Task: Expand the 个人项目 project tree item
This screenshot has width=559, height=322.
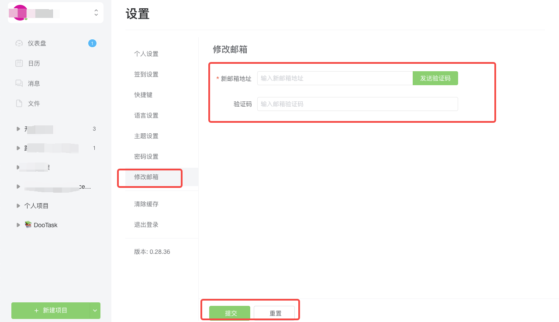Action: click(18, 205)
